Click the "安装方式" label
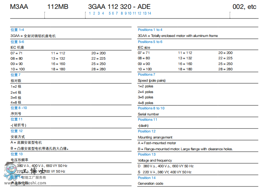 click(18, 137)
